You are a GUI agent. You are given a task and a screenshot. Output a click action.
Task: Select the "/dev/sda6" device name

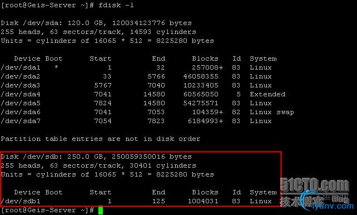pos(21,112)
